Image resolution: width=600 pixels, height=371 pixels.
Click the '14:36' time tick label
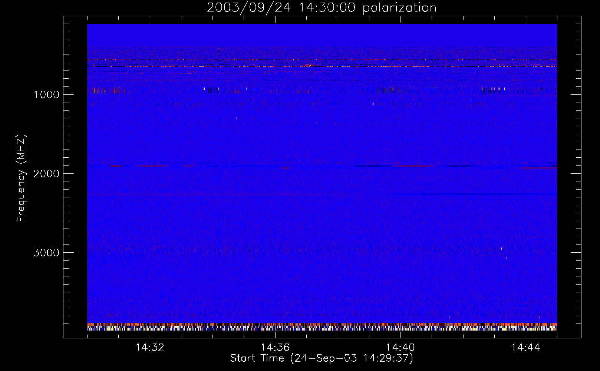point(275,348)
